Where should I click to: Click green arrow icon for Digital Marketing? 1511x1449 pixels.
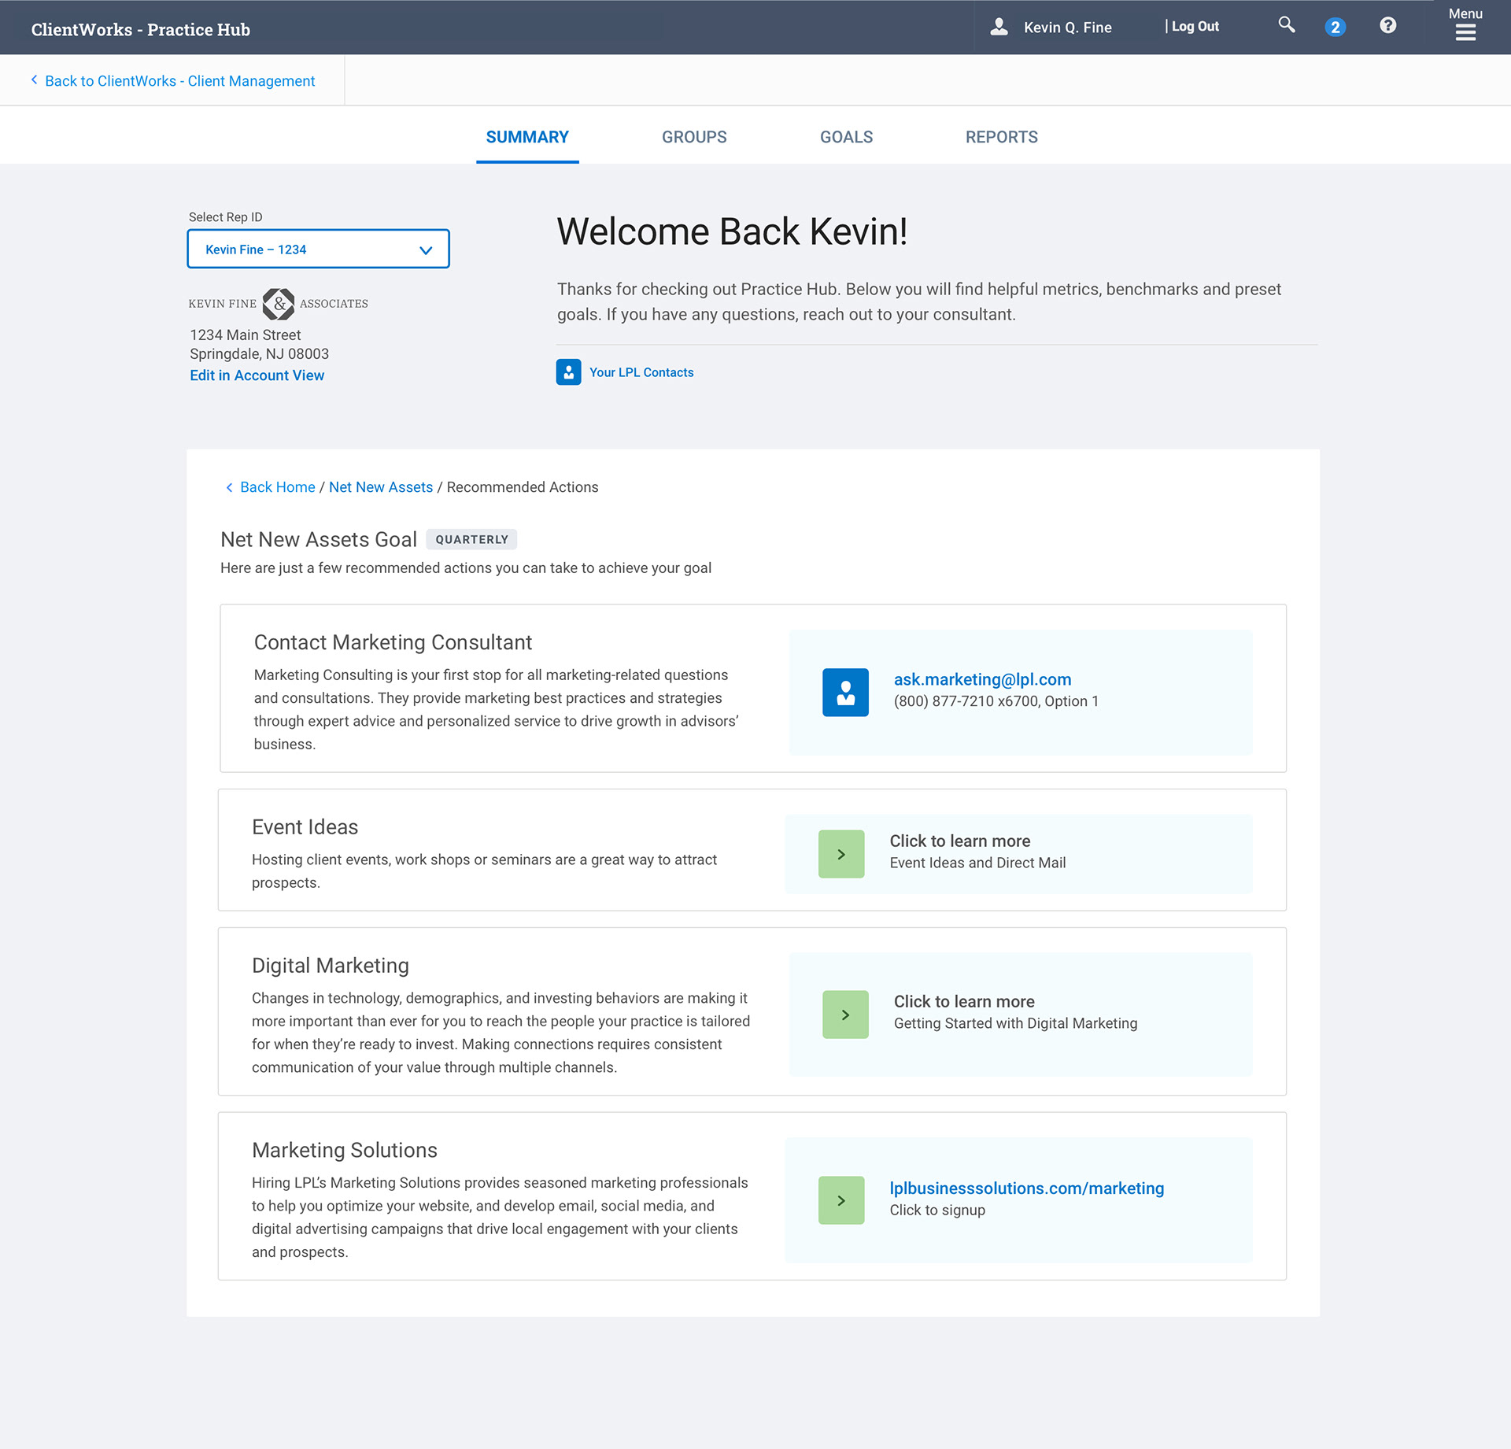click(x=846, y=1015)
